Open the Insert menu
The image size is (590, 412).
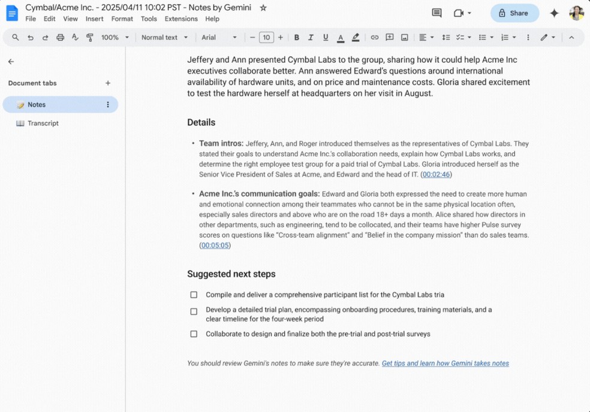(x=94, y=19)
